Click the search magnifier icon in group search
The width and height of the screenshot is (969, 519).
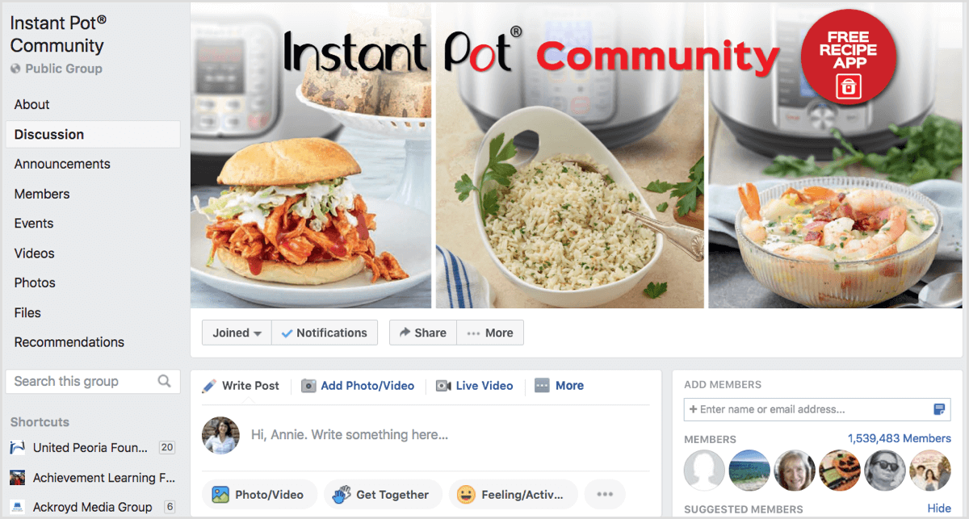(x=164, y=381)
